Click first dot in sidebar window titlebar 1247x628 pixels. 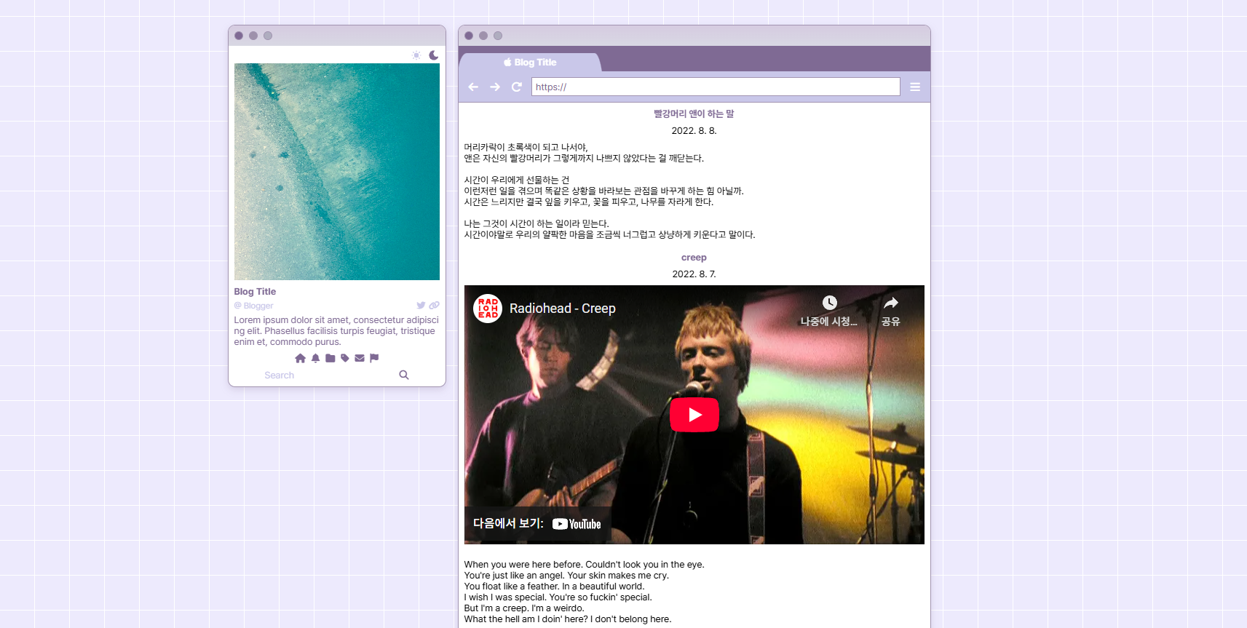click(239, 36)
